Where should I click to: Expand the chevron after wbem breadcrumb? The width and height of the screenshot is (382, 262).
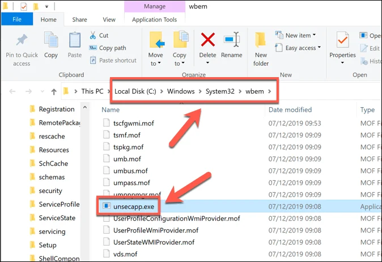(x=269, y=91)
